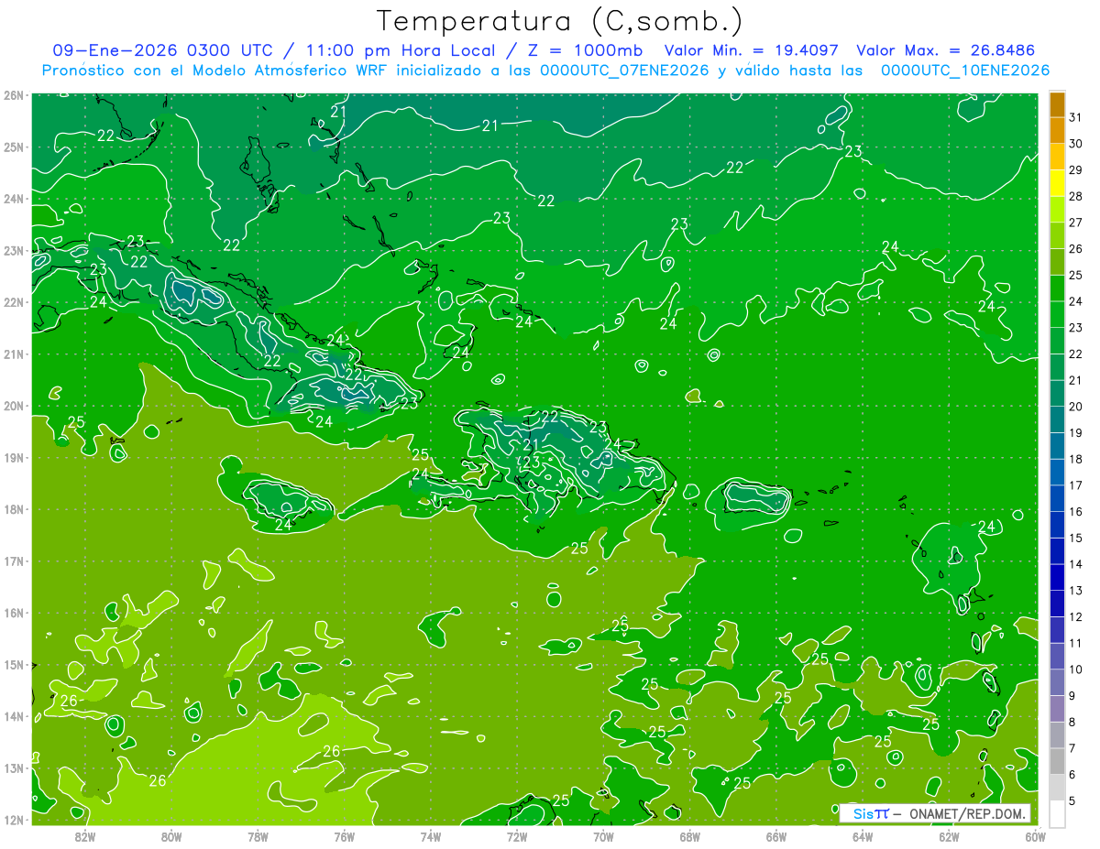Click the "60W" longitude axis label

click(x=1036, y=836)
